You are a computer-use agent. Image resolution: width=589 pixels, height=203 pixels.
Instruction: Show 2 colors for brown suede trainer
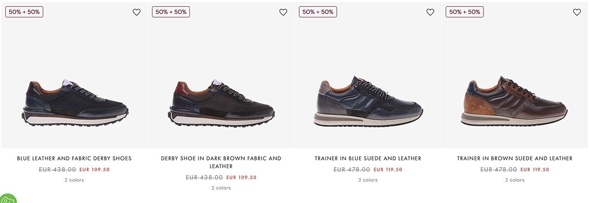pyautogui.click(x=515, y=180)
